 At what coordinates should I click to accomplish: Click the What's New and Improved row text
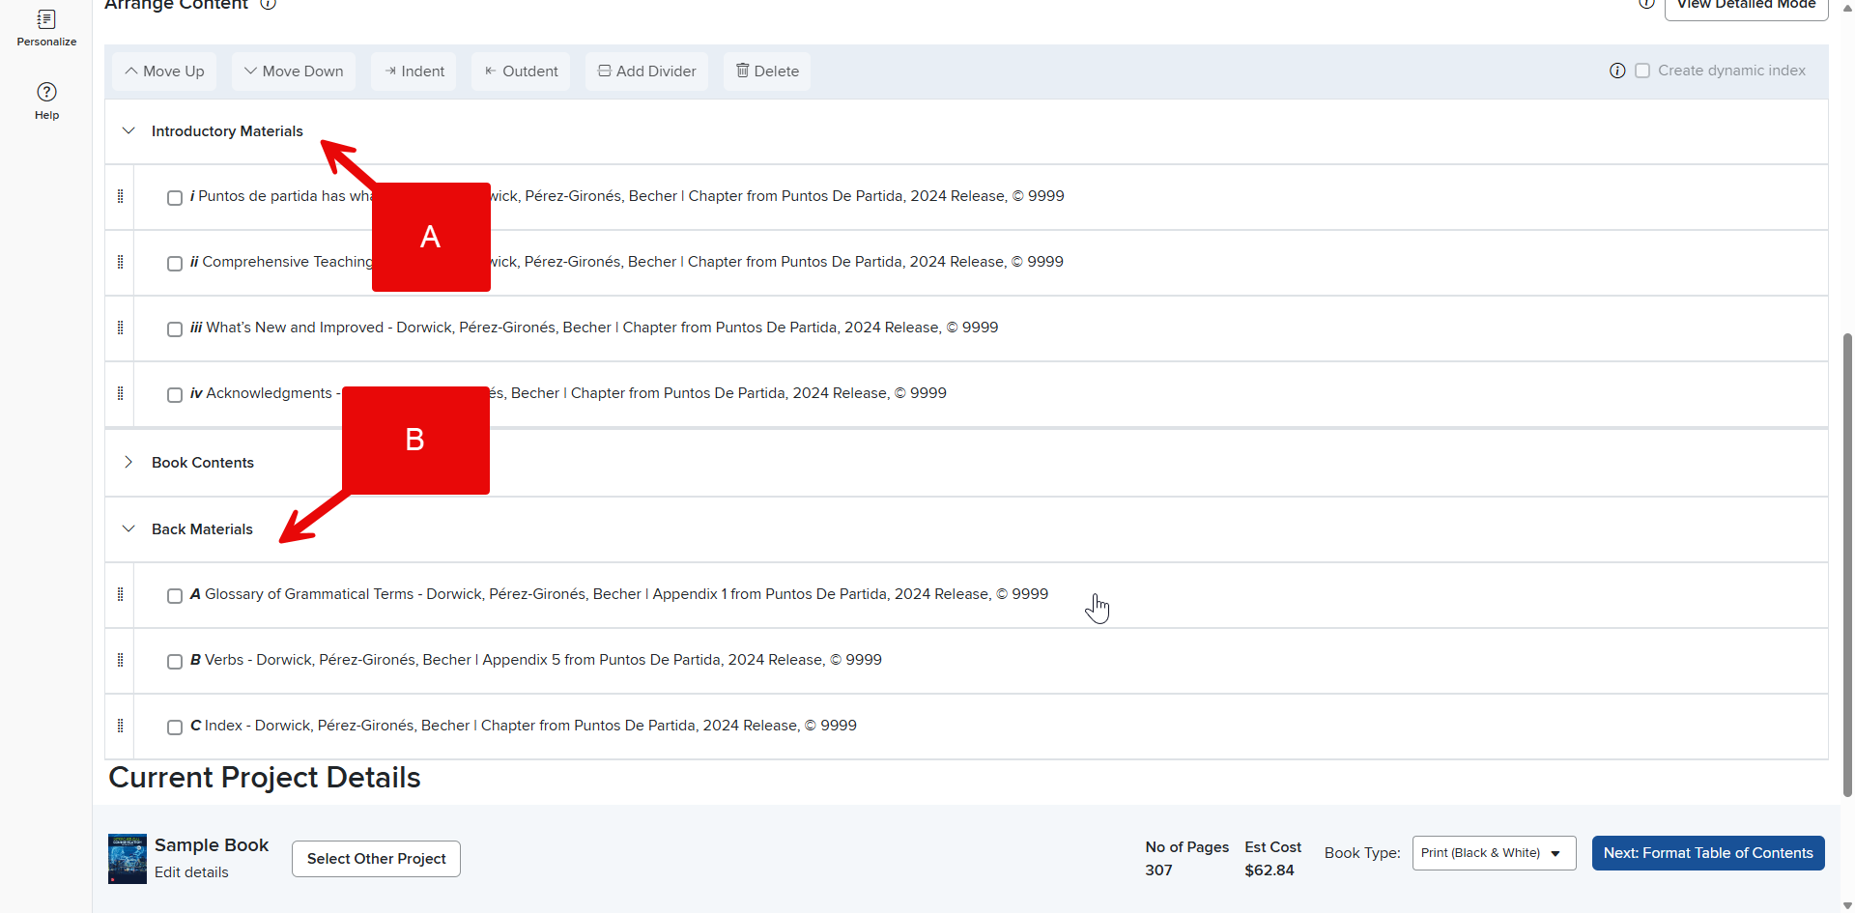pos(594,328)
